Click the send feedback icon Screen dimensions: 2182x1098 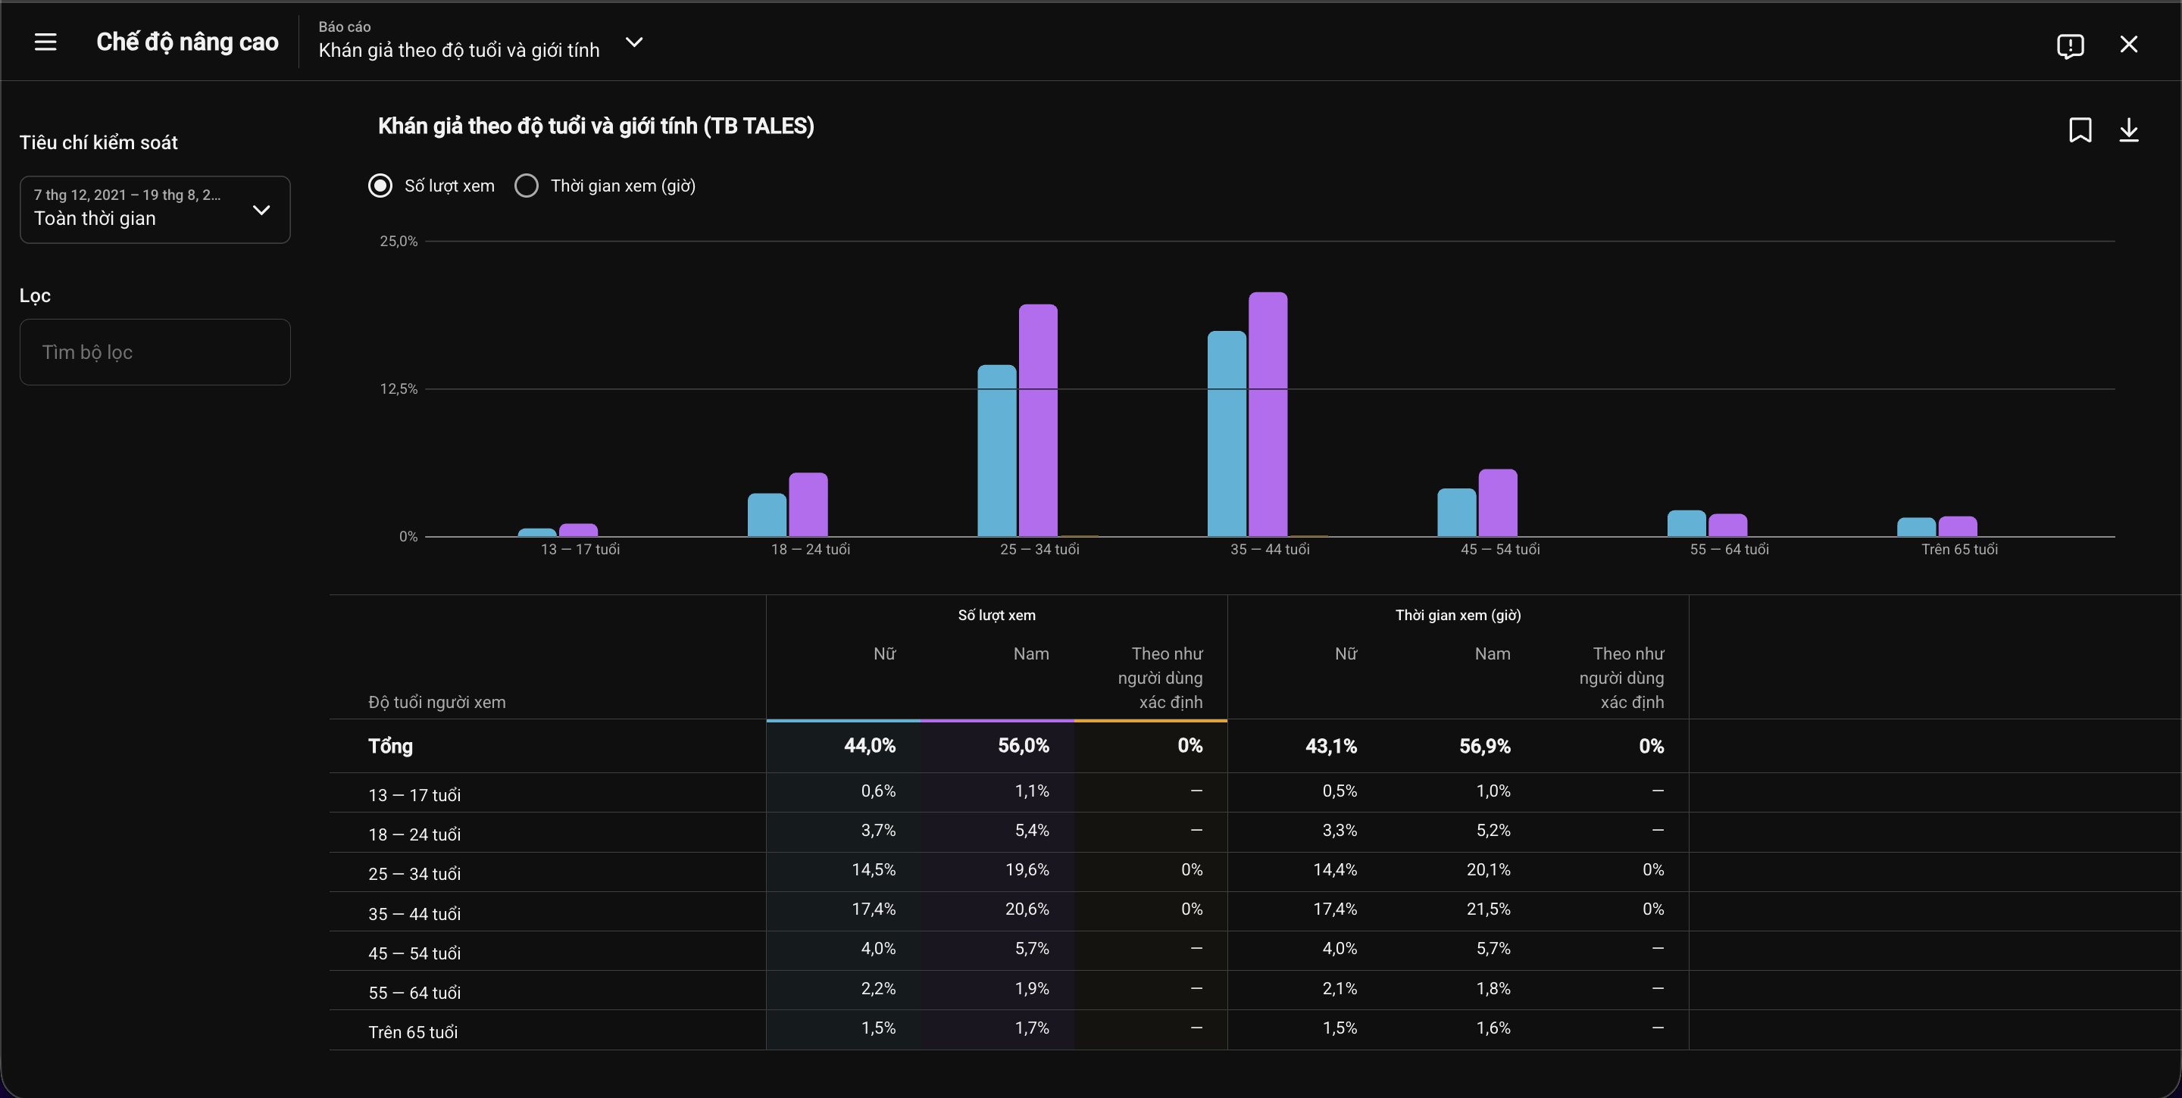[2069, 45]
